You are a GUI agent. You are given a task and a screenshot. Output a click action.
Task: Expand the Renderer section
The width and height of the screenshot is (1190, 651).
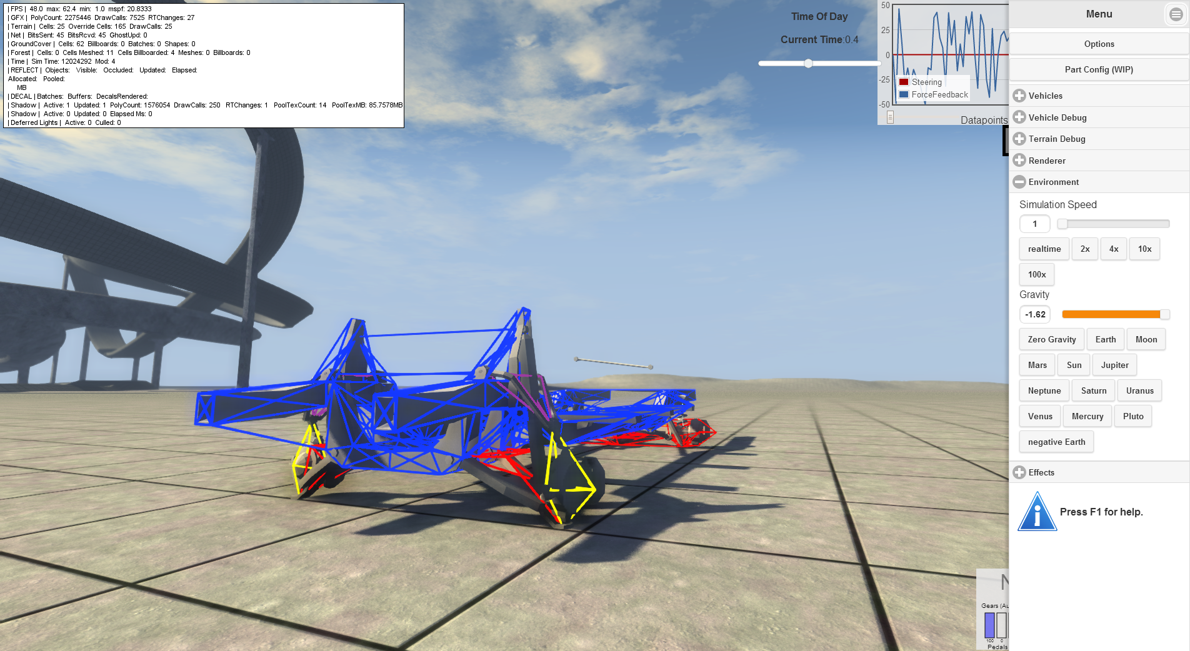(1099, 161)
